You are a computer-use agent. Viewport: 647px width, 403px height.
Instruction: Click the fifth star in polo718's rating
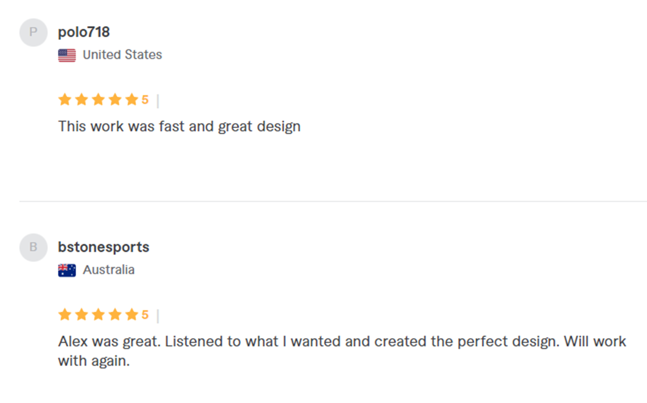[131, 100]
